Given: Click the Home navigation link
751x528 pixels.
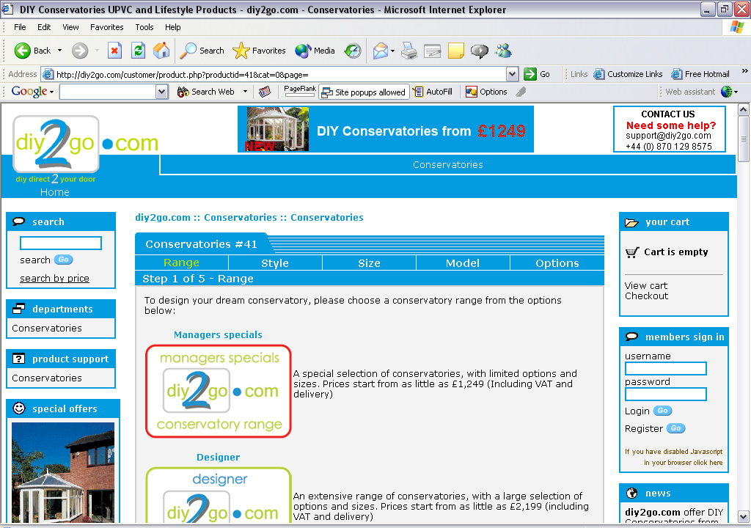Looking at the screenshot, I should [x=54, y=192].
